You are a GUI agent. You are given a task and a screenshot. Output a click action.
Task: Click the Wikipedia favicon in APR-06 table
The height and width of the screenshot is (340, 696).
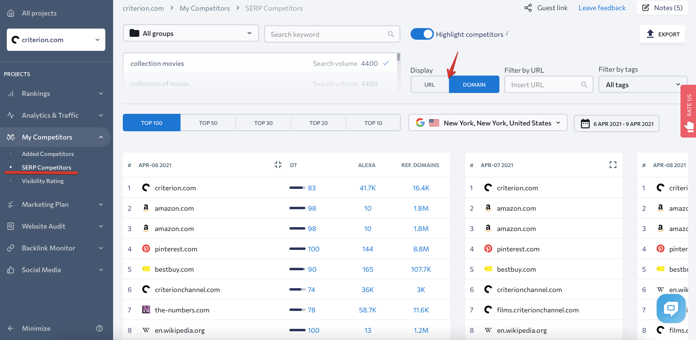click(x=146, y=330)
